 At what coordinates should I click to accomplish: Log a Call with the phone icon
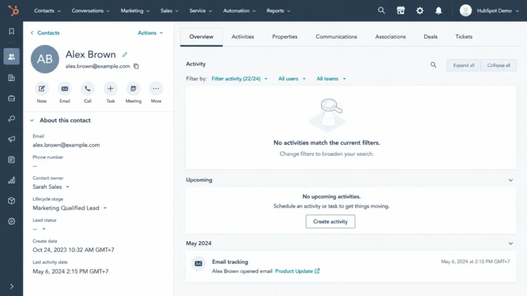click(x=87, y=88)
